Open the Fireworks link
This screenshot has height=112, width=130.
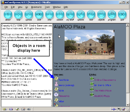point(64,96)
